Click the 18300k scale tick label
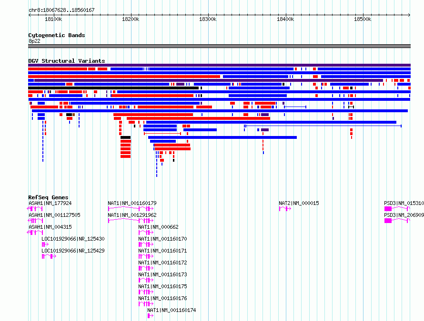 point(208,19)
